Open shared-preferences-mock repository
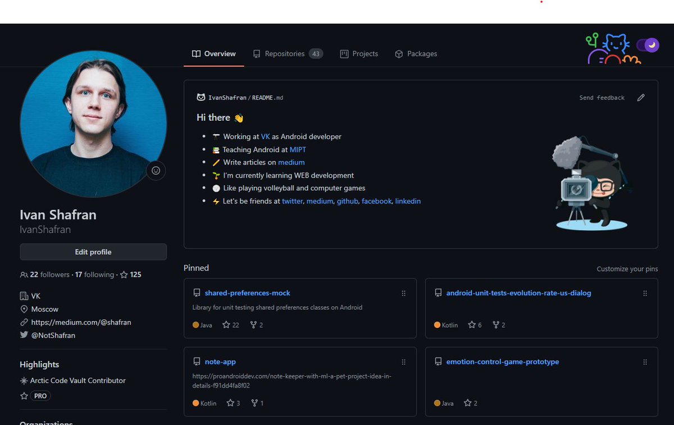 [248, 293]
